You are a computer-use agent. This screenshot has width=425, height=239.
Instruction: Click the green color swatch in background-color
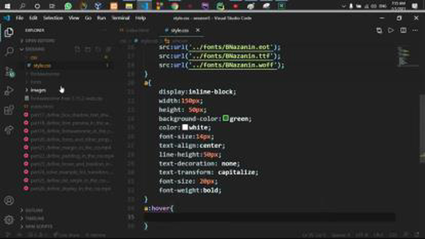pos(226,118)
